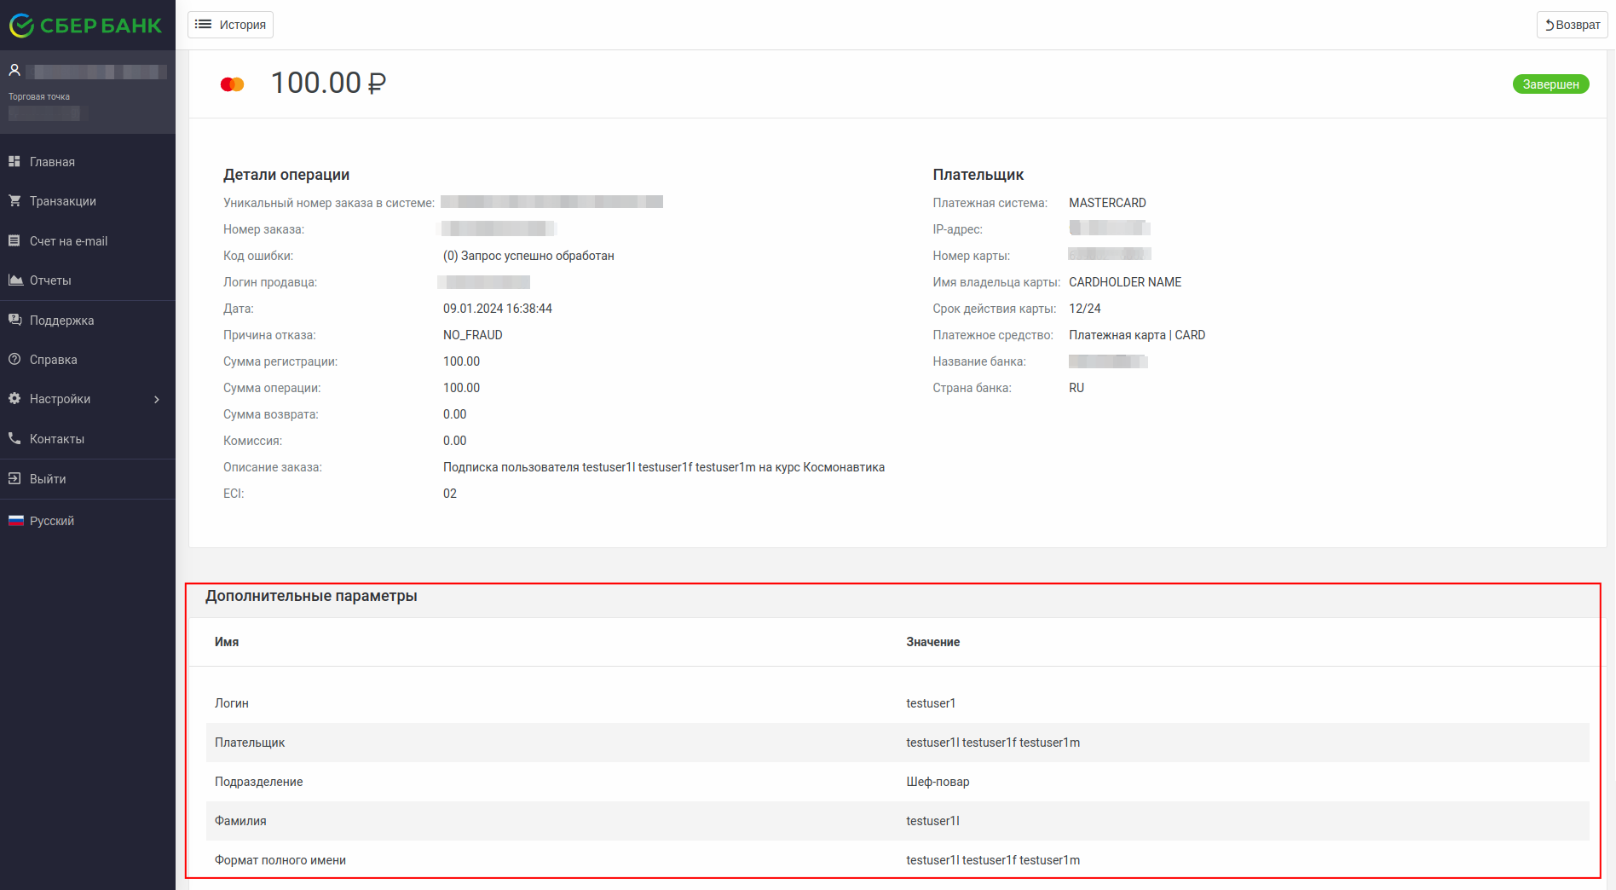This screenshot has width=1616, height=890.
Task: Click the Mastercard logo next to amount
Action: (232, 84)
